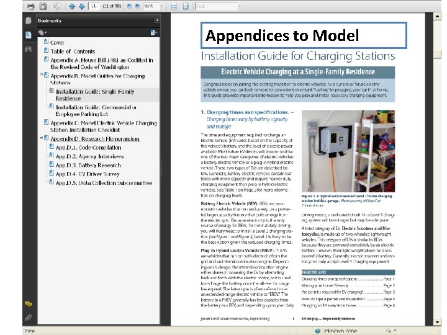Open Appendix A House Bill 1481 bookmark
447x335 pixels.
pyautogui.click(x=101, y=63)
